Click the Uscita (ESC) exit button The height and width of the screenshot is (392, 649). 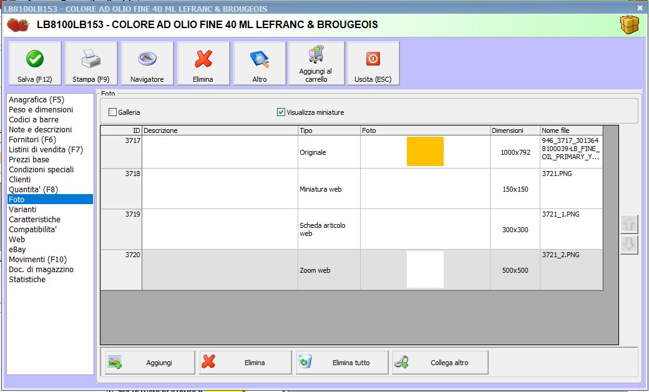373,63
